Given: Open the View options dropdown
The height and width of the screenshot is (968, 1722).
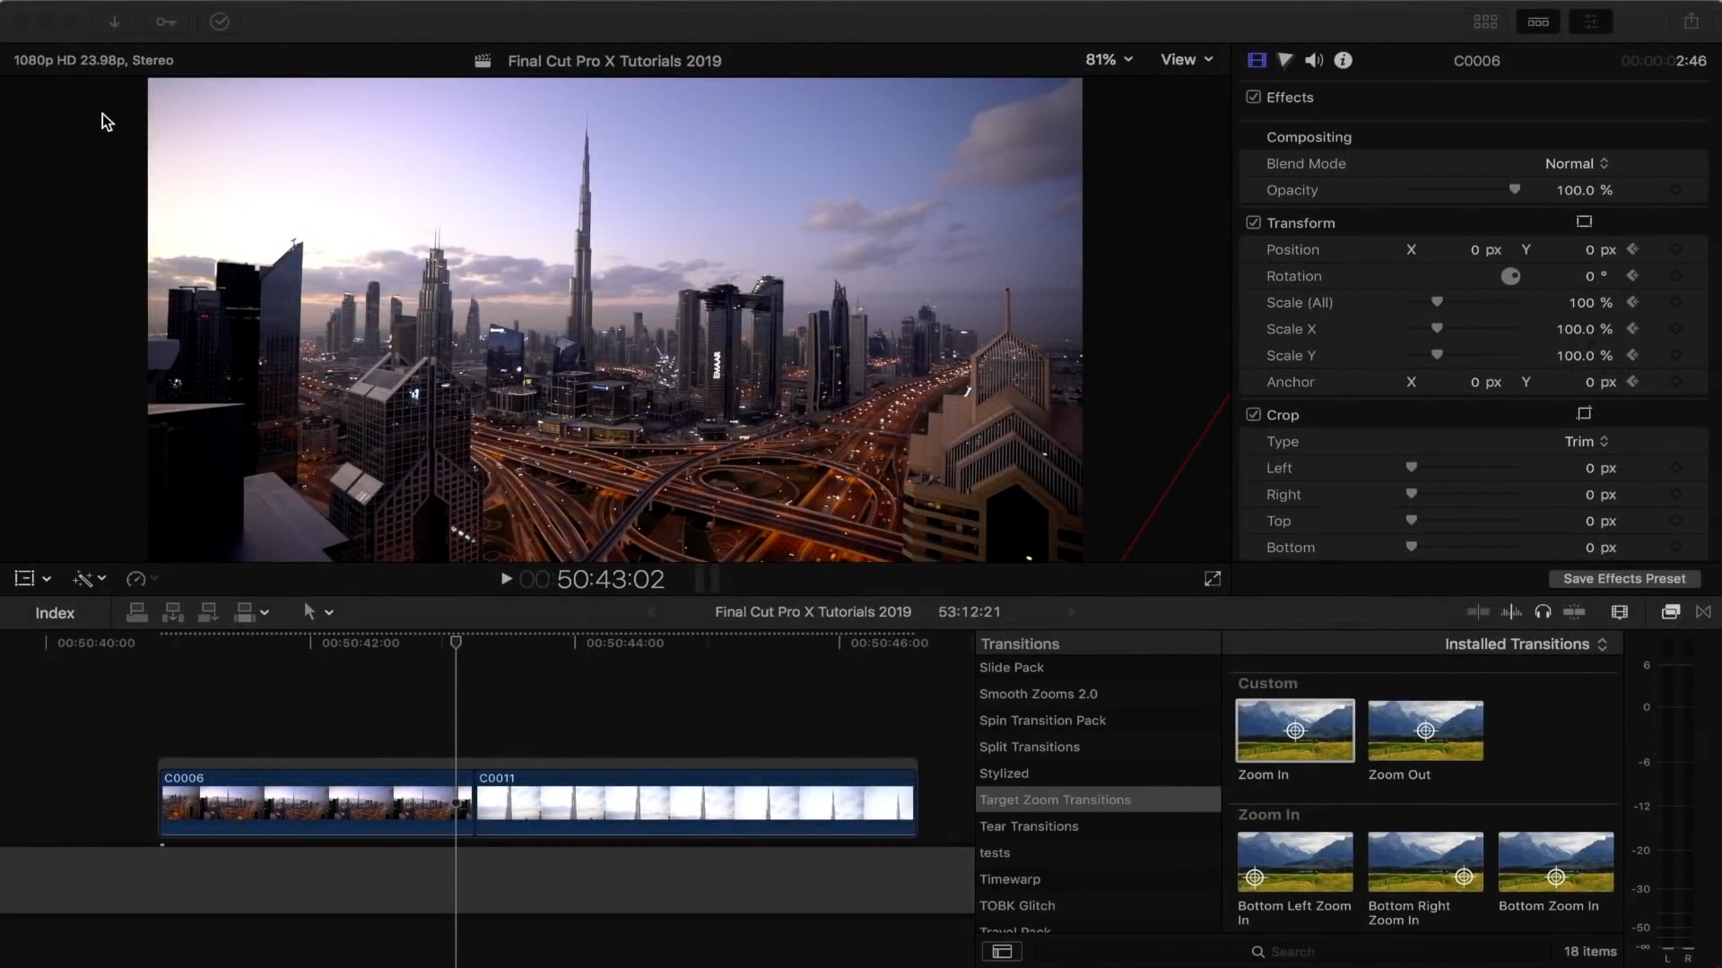Looking at the screenshot, I should 1187,60.
